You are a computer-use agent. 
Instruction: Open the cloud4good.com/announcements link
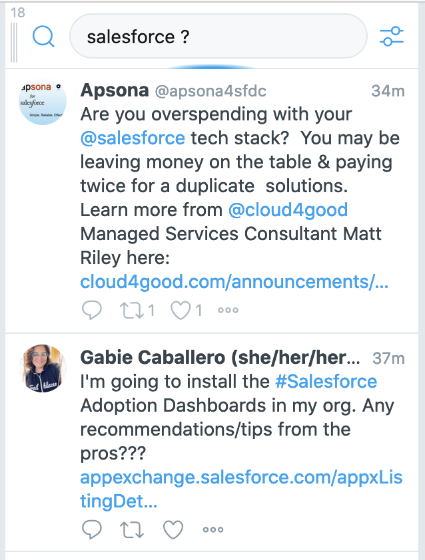pyautogui.click(x=234, y=282)
